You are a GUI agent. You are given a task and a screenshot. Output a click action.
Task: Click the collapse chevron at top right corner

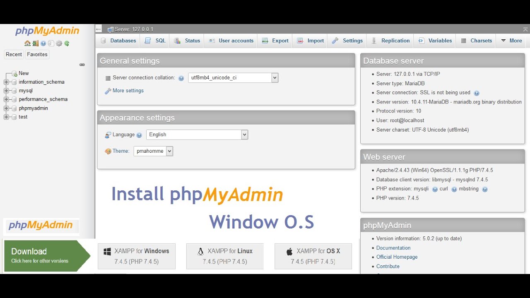(525, 29)
